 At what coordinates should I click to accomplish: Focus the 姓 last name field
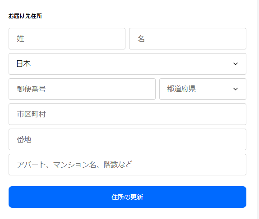(67, 39)
